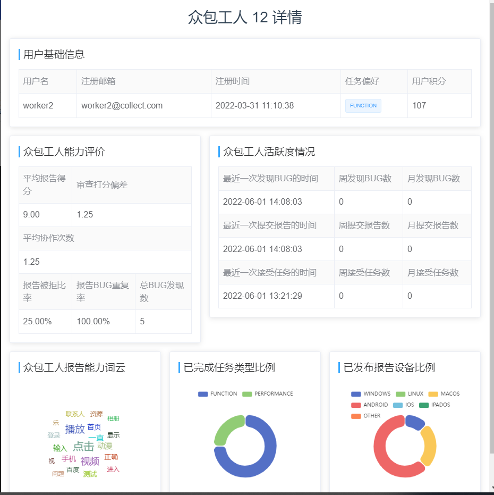Toggle WINDOWS legend in device chart

point(371,393)
